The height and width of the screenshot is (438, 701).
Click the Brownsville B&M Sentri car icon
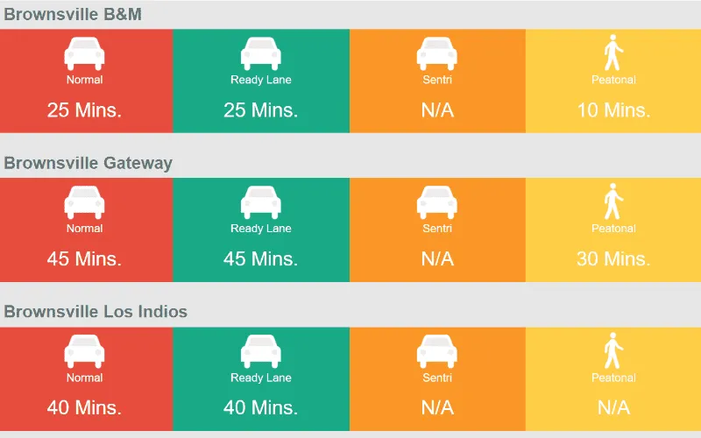tap(436, 53)
